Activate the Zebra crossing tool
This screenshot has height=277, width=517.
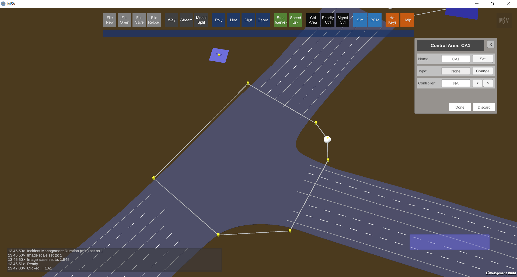pyautogui.click(x=263, y=20)
